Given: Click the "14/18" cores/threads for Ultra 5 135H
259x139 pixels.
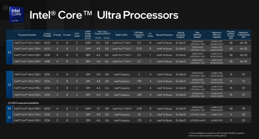Looking at the screenshot, I should coord(47,55).
